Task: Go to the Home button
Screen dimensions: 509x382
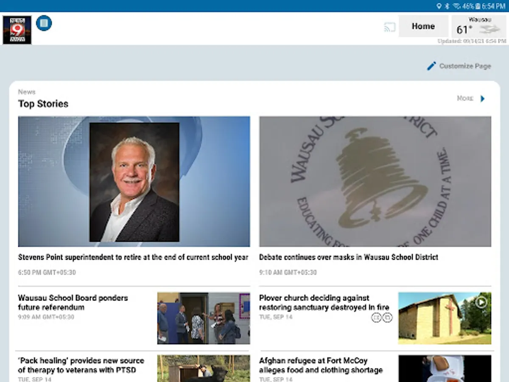Action: (x=423, y=26)
